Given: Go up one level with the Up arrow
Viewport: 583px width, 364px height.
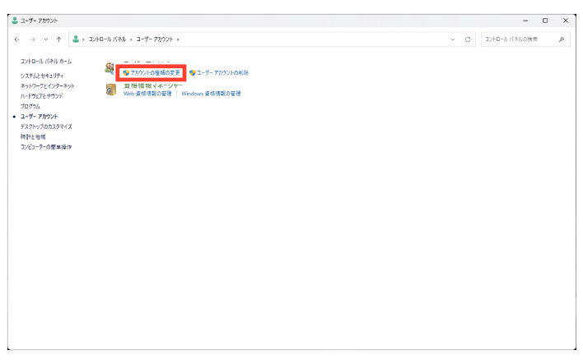Looking at the screenshot, I should pos(58,39).
